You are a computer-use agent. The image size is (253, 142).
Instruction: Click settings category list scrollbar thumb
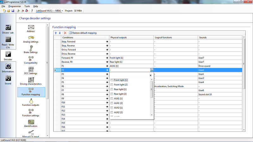pos(47,62)
